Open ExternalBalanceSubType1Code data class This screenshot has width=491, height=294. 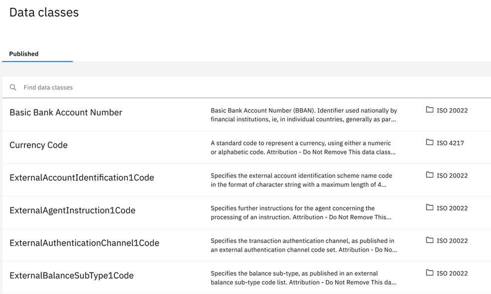point(71,276)
